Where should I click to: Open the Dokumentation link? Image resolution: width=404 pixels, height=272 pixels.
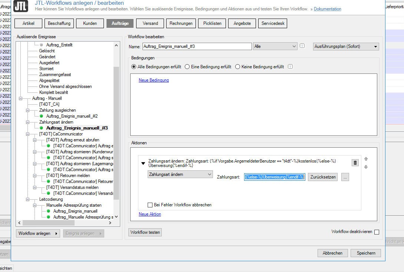click(328, 9)
